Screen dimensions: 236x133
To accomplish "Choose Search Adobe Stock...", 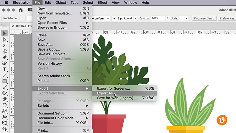I will pos(62,76).
